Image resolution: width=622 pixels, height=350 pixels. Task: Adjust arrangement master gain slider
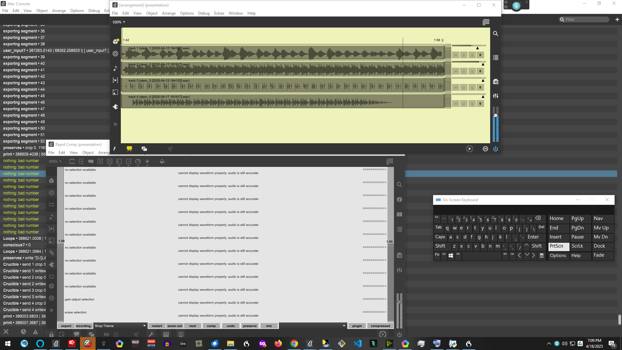[495, 115]
